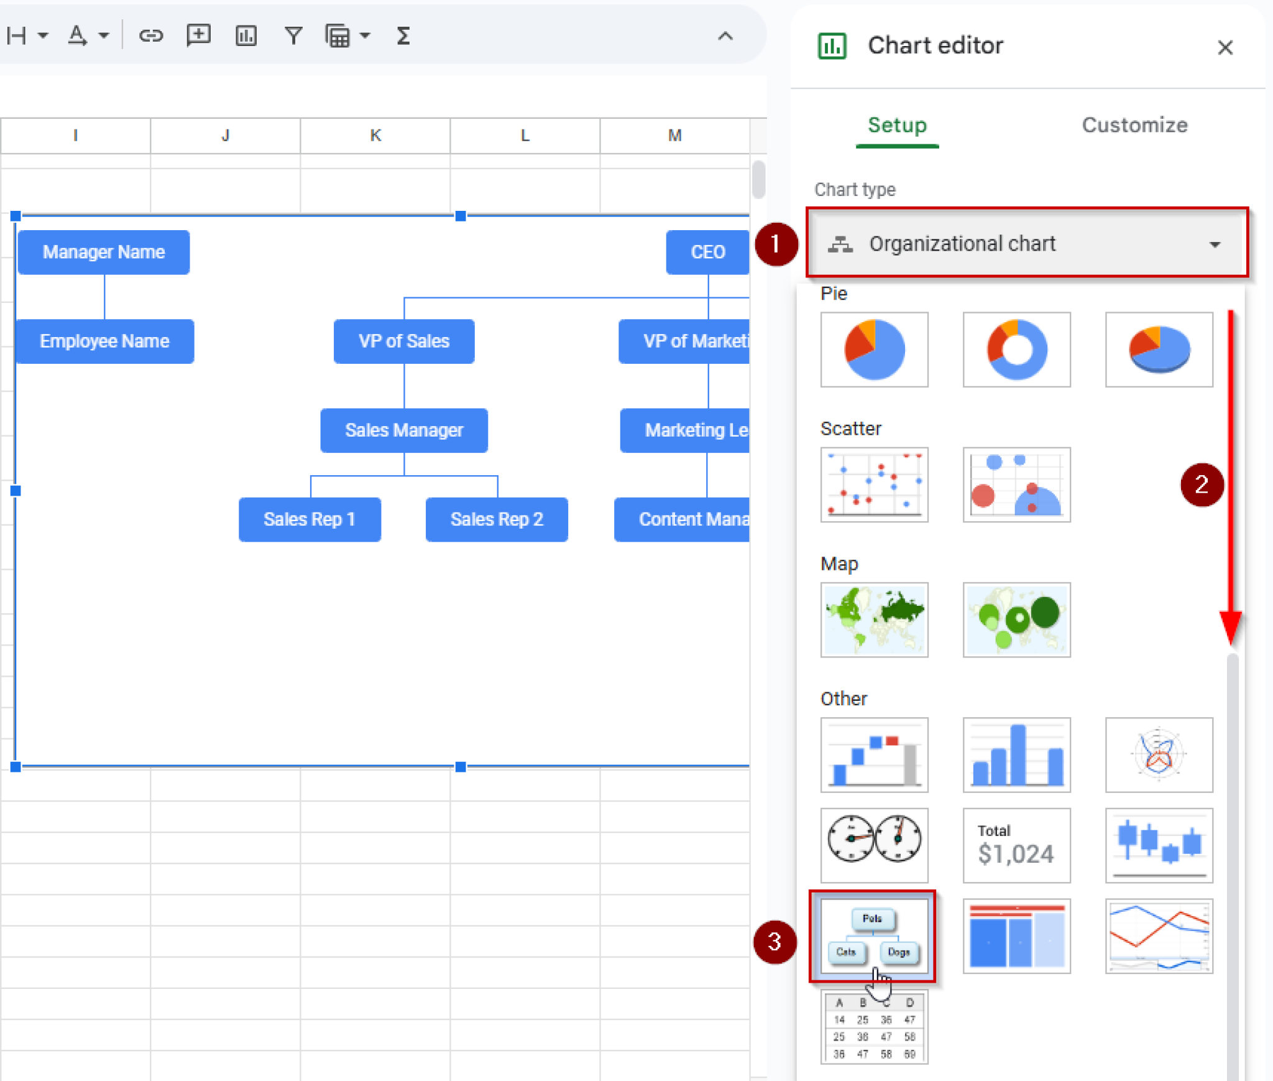Image resolution: width=1273 pixels, height=1081 pixels.
Task: Close the Chart editor panel
Action: coord(1225,47)
